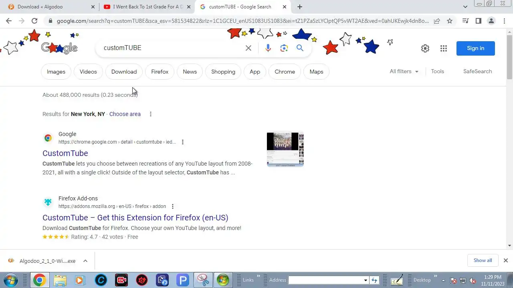Show hidden system tray icons

(443, 280)
